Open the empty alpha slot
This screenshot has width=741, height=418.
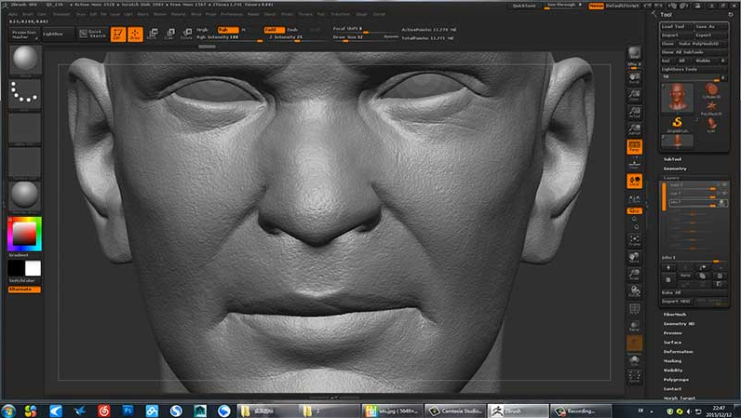pos(24,128)
